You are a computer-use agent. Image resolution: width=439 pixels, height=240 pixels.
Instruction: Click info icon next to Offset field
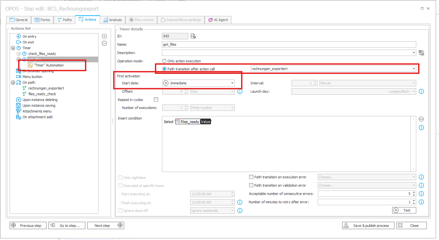coord(240,91)
